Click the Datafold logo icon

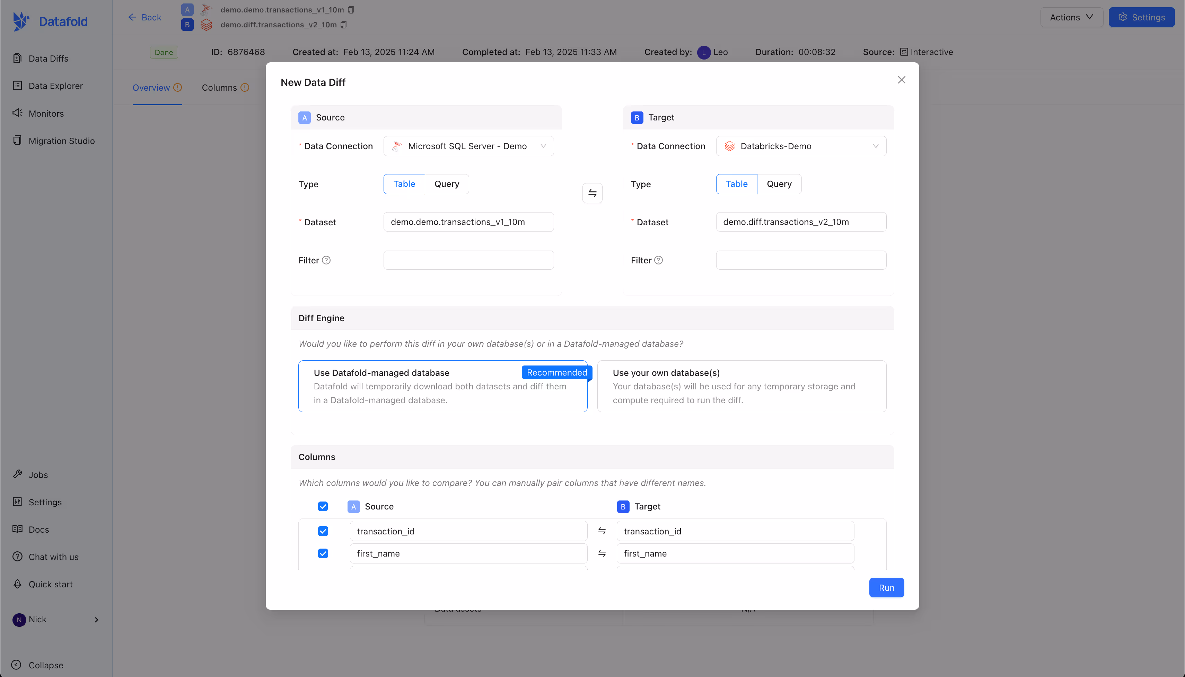pyautogui.click(x=21, y=21)
